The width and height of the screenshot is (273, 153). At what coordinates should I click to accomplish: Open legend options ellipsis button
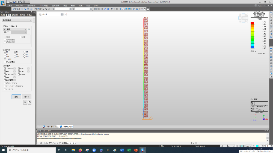28,71
